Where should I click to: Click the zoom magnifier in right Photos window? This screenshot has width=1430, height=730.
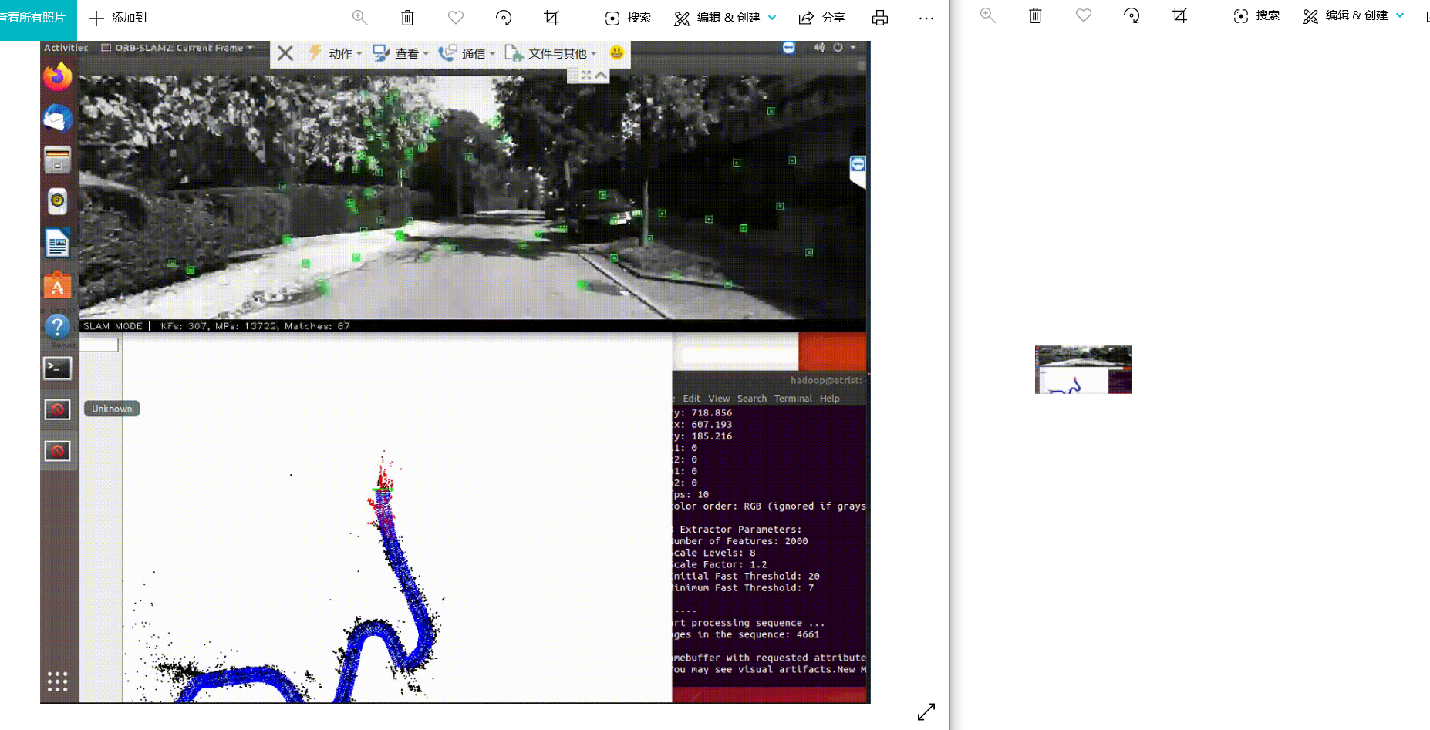(987, 15)
